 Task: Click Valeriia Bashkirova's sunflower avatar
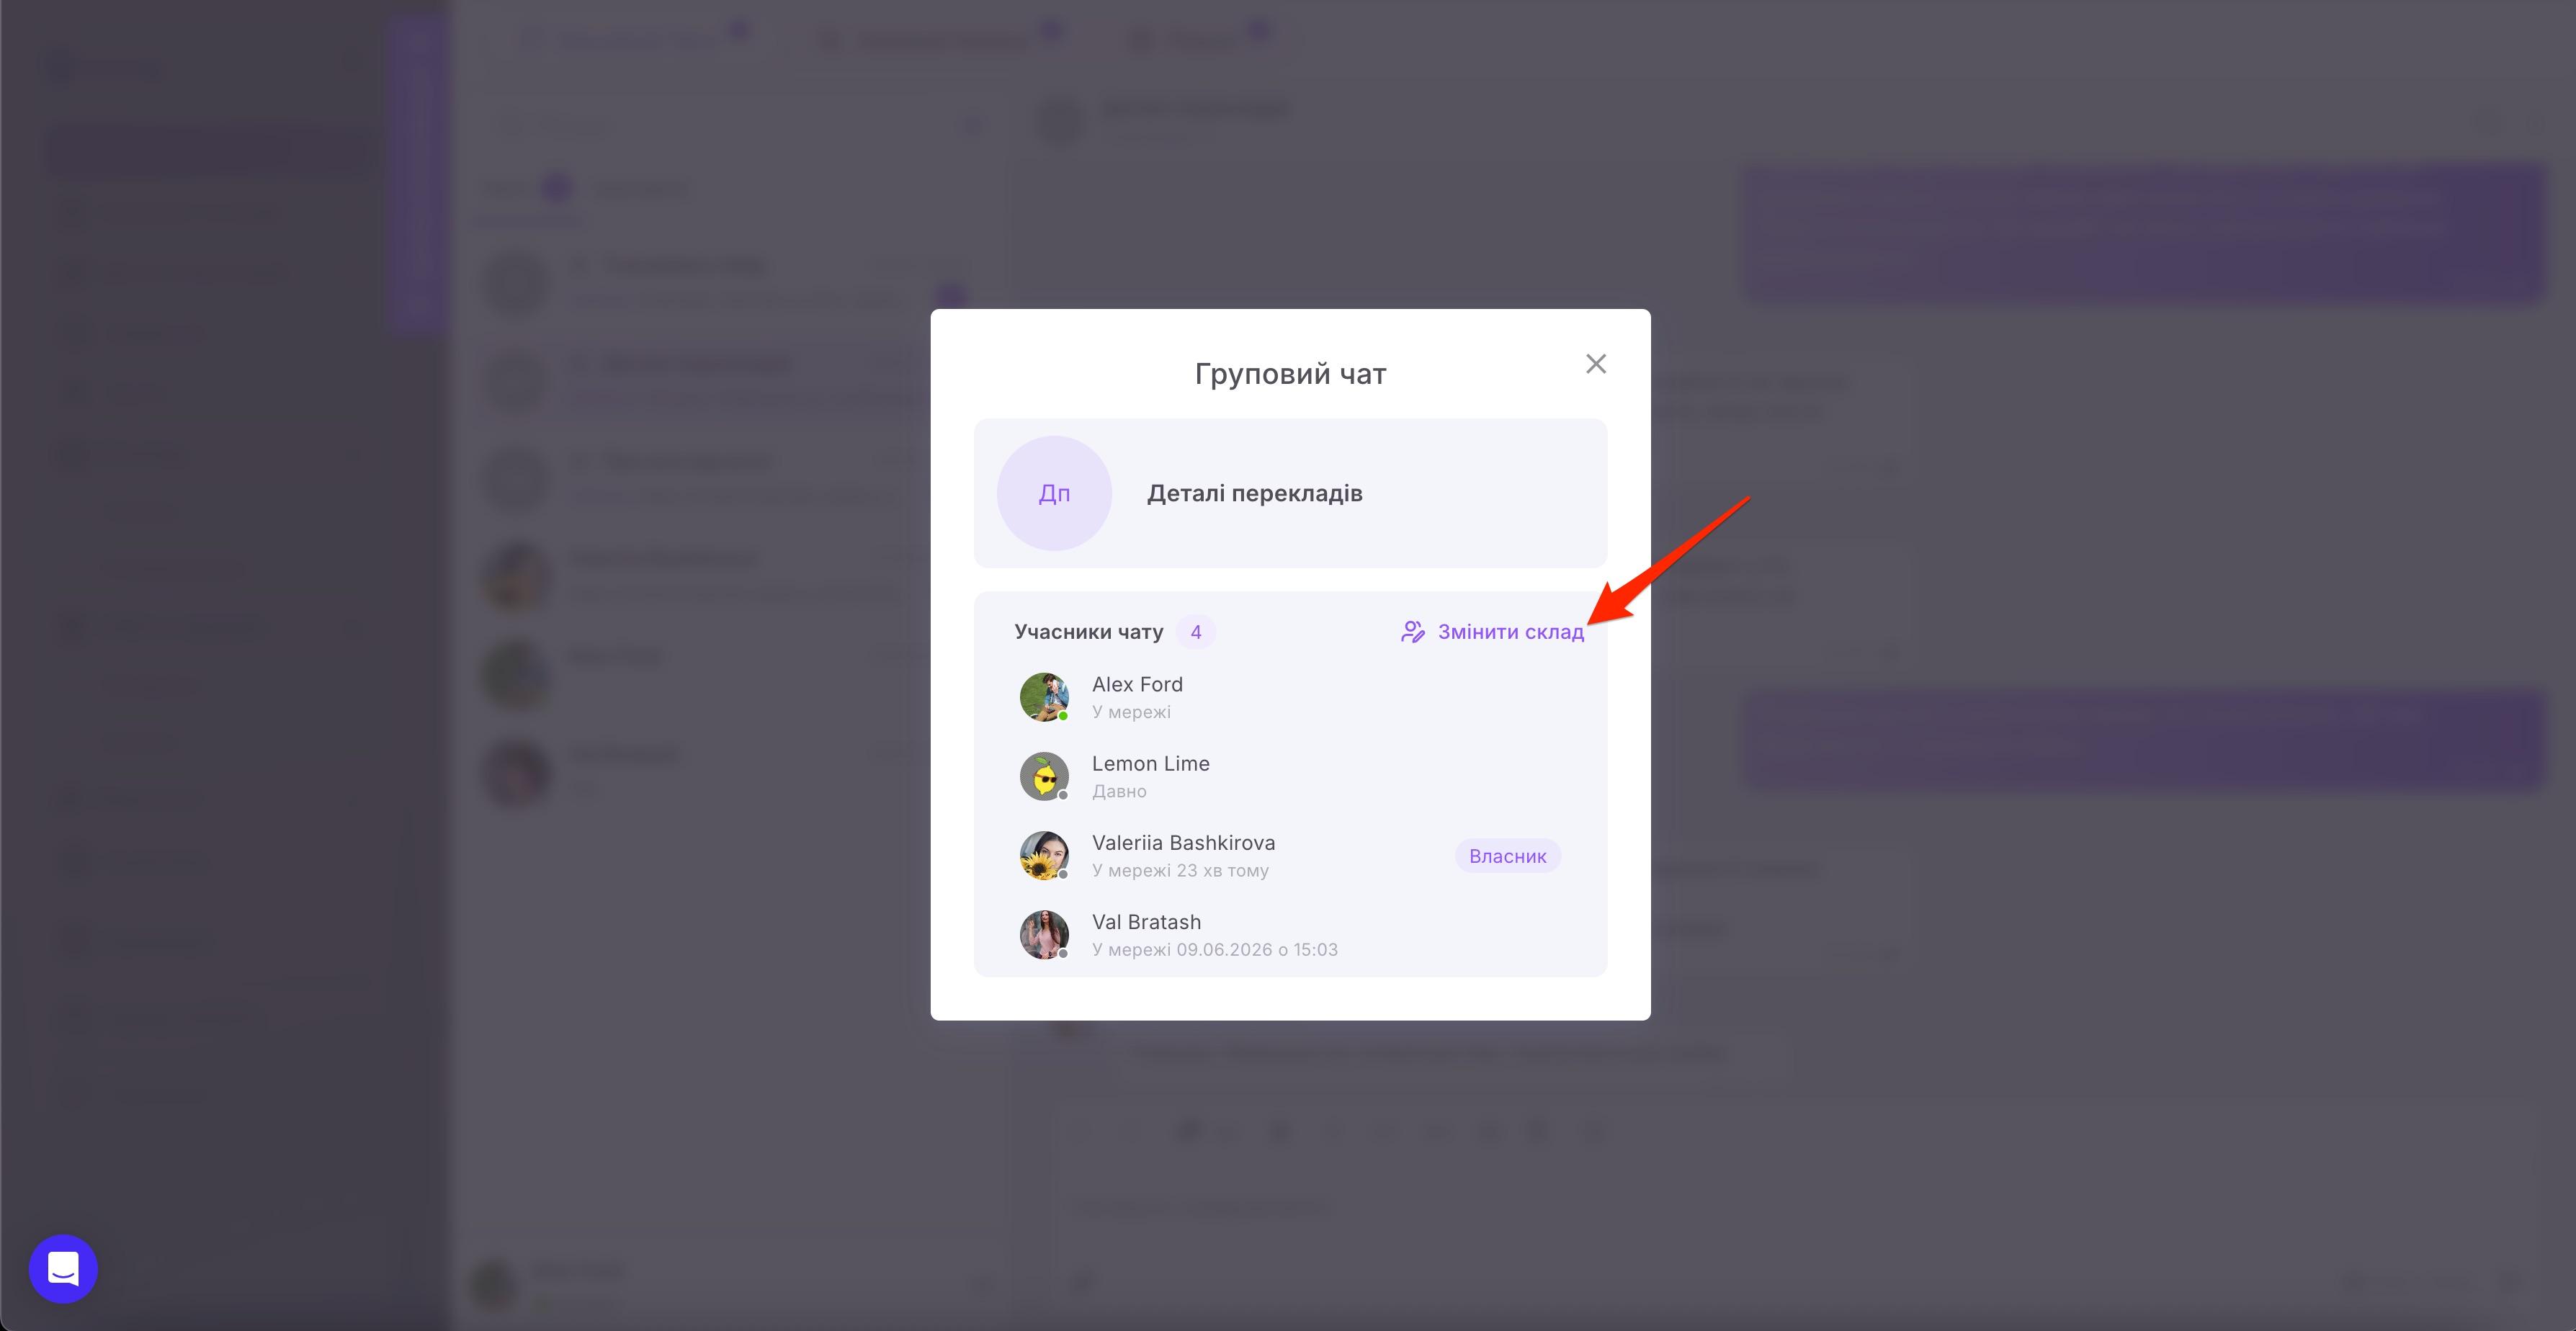(1044, 855)
